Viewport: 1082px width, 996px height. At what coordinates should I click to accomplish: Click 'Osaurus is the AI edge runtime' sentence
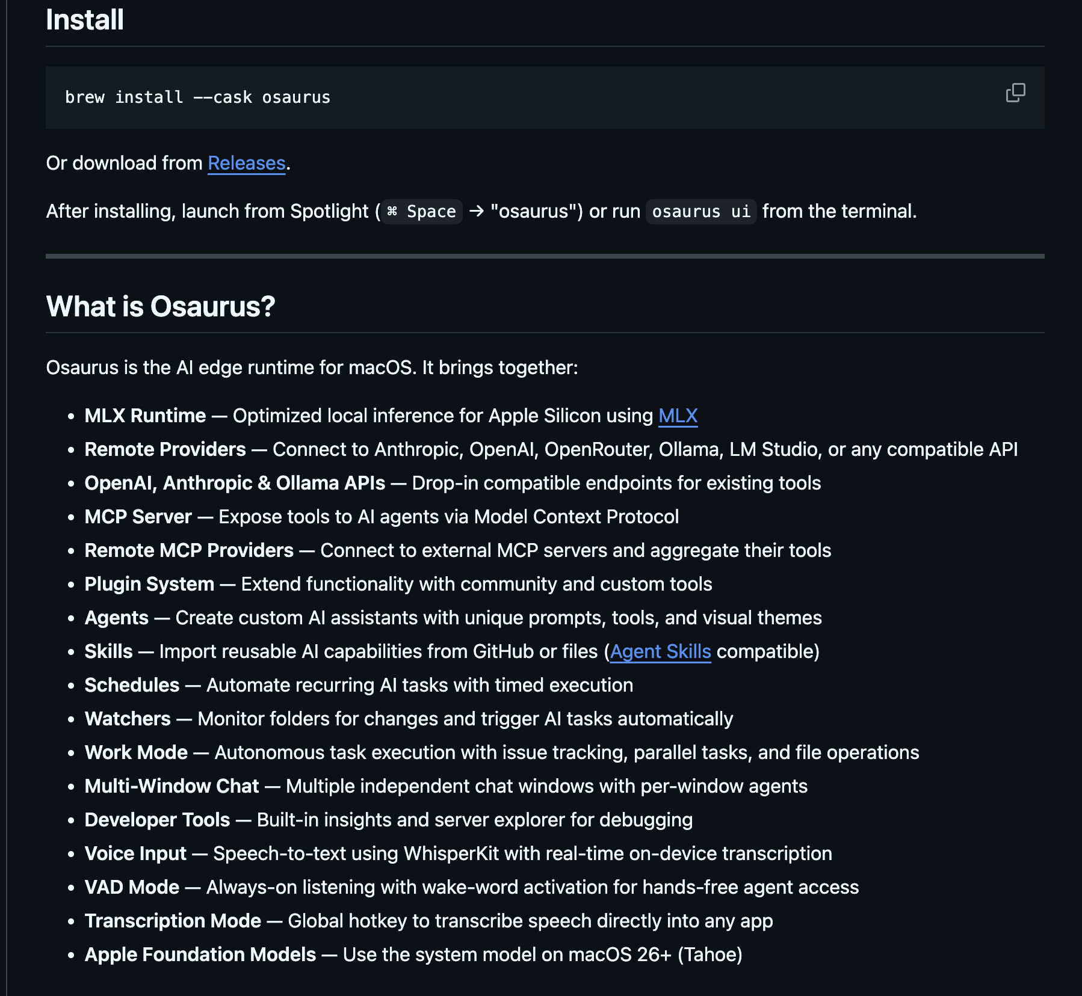coord(312,367)
